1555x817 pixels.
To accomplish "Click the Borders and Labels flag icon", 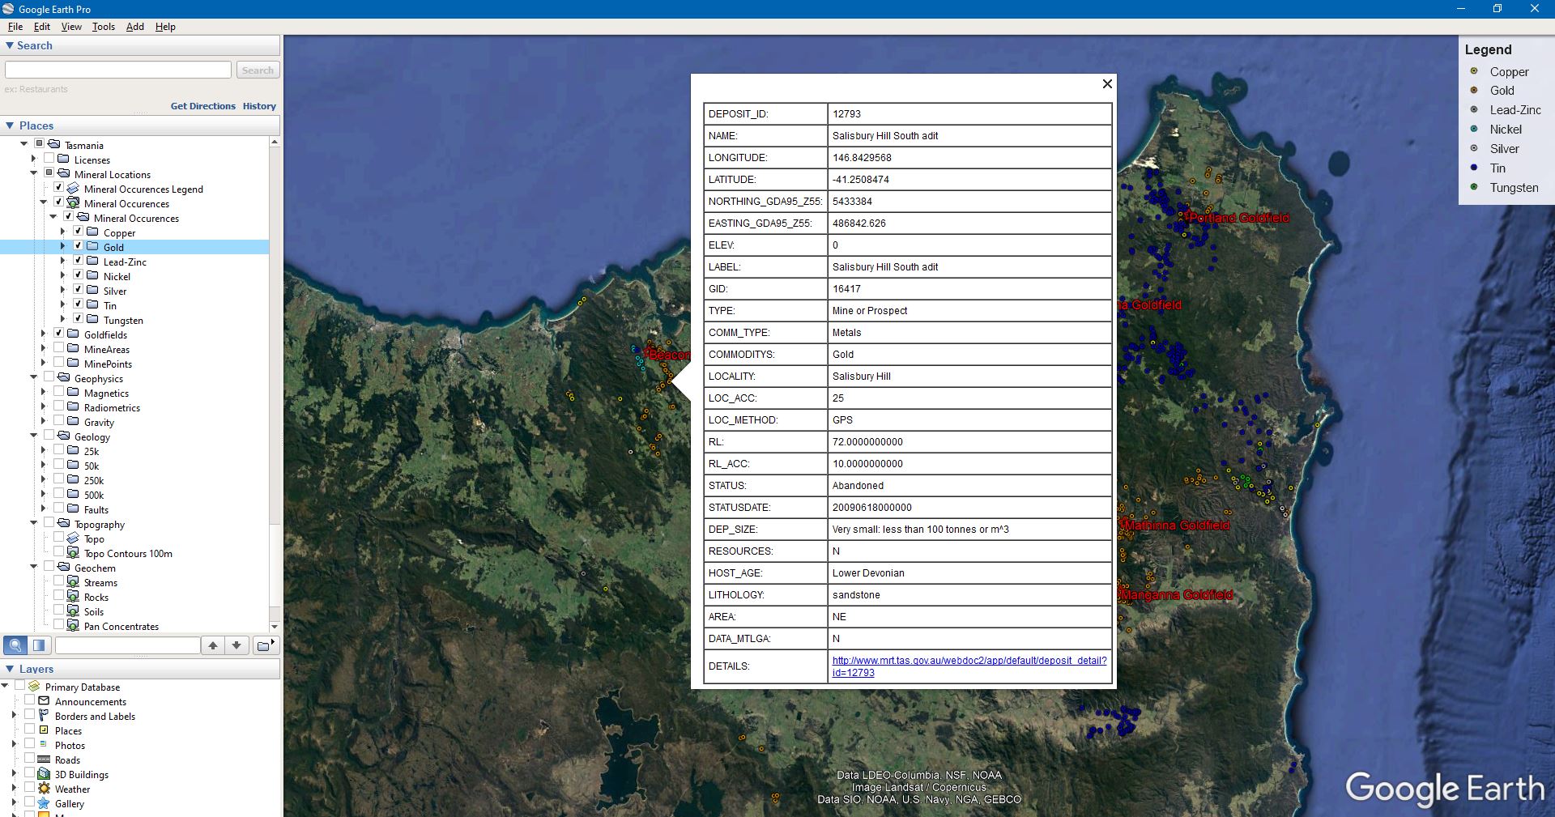I will (44, 716).
